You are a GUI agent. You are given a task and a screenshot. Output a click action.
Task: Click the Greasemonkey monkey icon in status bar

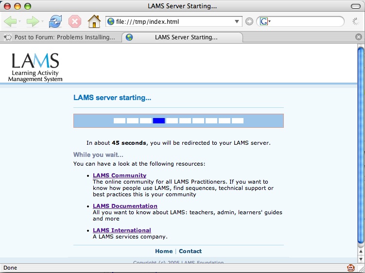click(350, 268)
